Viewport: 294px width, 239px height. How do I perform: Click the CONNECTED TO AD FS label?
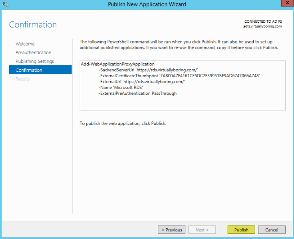point(263,22)
